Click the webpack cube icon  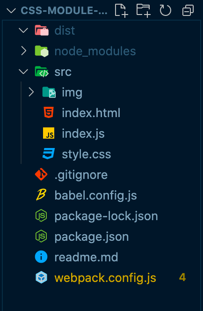point(41,277)
